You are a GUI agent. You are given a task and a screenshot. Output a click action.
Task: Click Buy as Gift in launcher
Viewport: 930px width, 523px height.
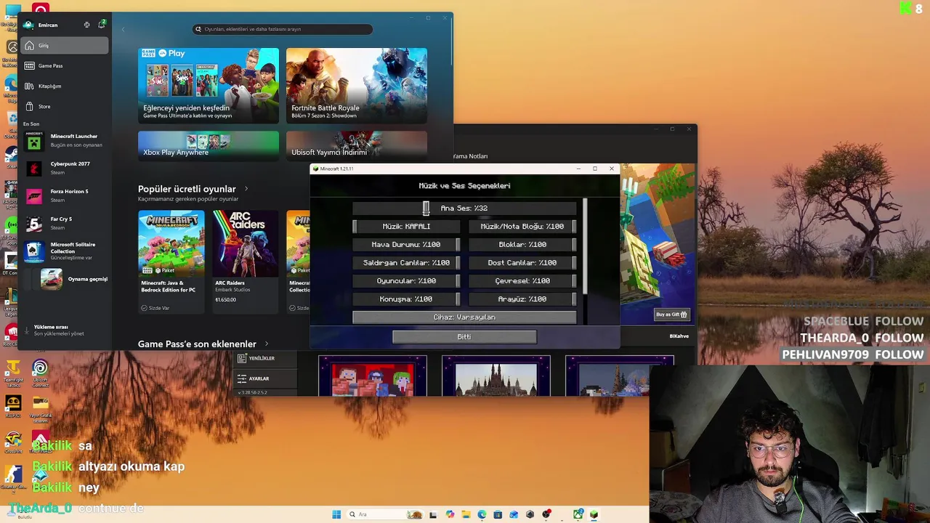(x=671, y=315)
